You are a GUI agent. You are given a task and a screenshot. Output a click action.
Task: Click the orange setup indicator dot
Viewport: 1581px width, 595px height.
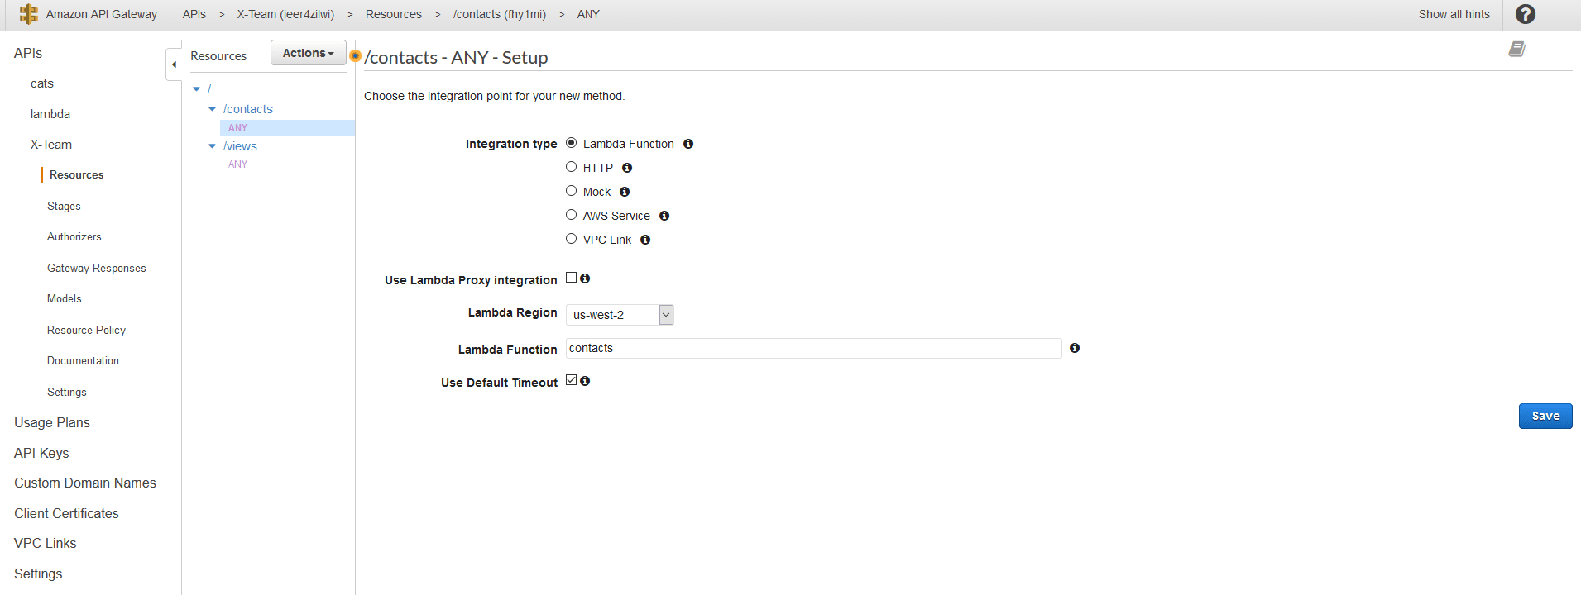[x=356, y=56]
